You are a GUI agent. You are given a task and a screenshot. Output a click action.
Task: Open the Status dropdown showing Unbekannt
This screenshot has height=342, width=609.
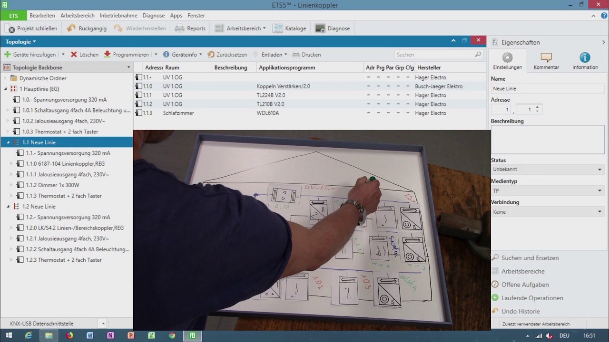coord(547,169)
